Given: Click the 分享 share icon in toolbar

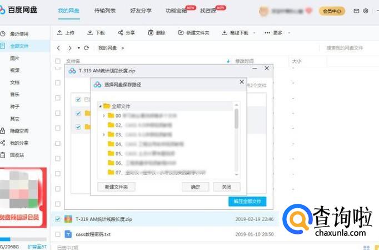Looking at the screenshot, I should pyautogui.click(x=121, y=32).
